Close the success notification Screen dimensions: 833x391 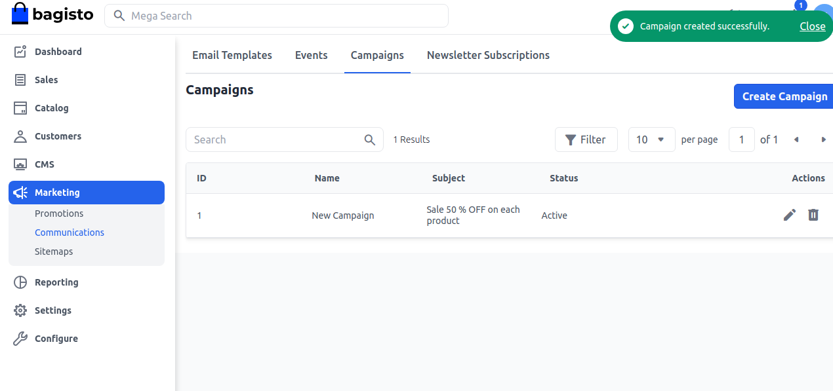812,26
